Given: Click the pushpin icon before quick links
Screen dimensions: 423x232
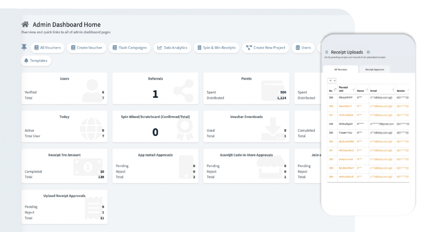Looking at the screenshot, I should pos(24,47).
